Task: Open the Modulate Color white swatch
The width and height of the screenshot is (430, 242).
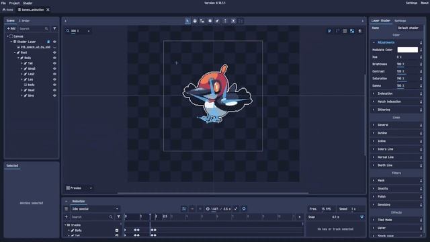Action: [408, 50]
